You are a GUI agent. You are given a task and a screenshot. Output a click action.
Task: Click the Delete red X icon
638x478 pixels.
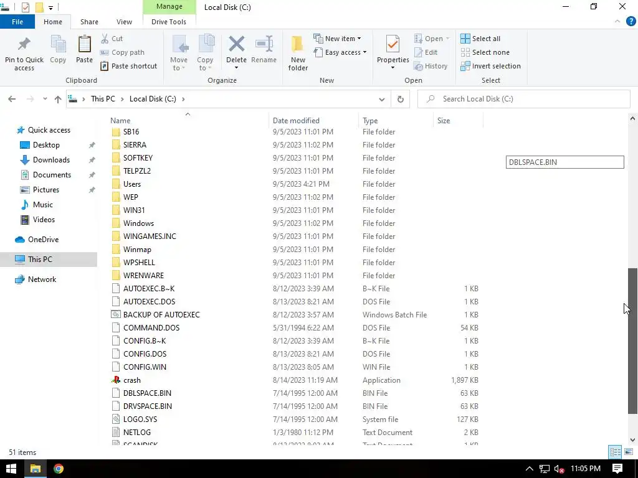(236, 44)
